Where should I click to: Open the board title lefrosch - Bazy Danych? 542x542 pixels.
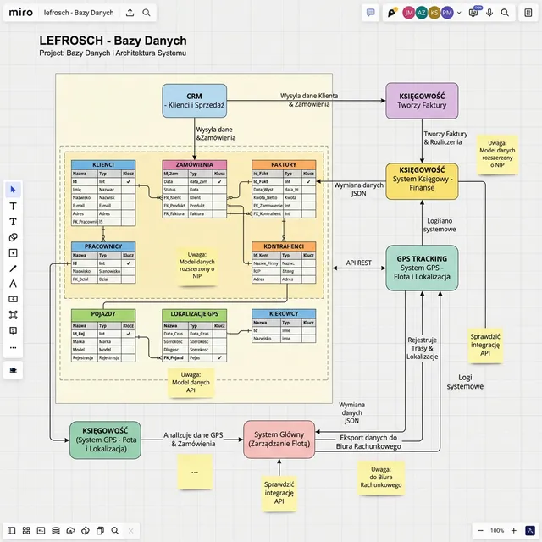[79, 13]
